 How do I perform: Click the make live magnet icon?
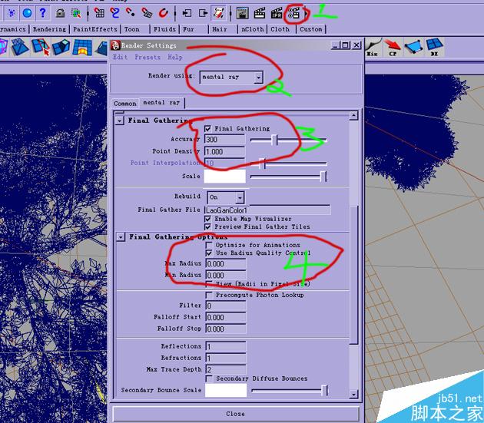(164, 13)
